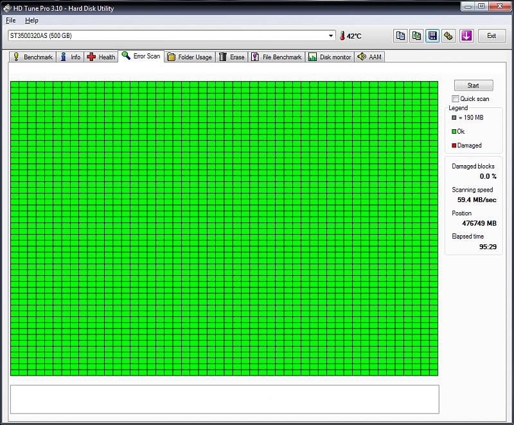Click the 42°C temperature reading
Viewport: 514px width, 425px height.
[x=354, y=36]
